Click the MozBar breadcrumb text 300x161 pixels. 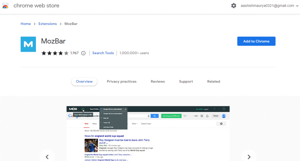(x=71, y=24)
